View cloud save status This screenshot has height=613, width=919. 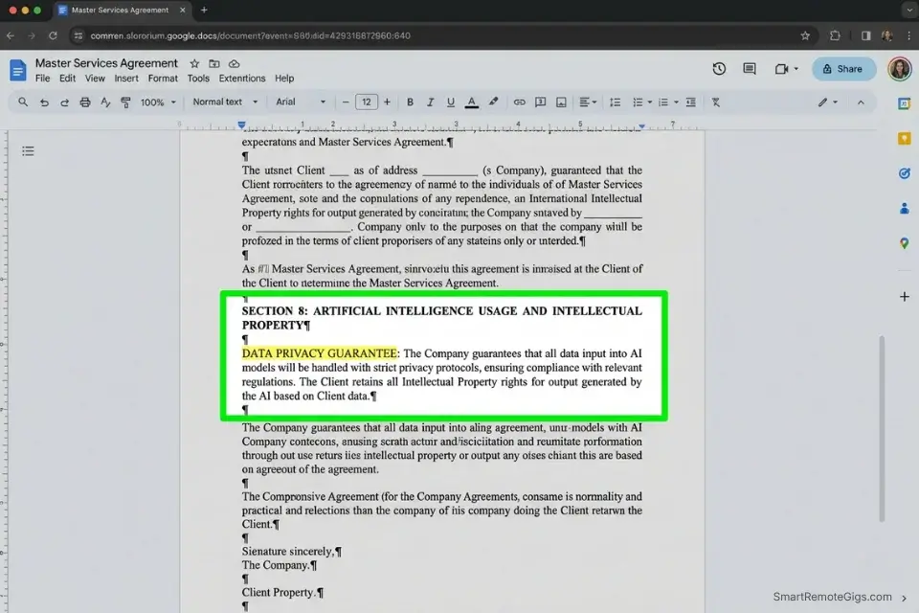[x=234, y=63]
